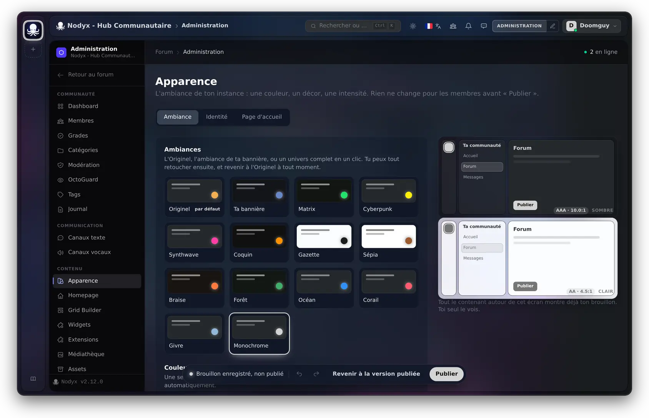Click the ADMINISTRATION button in the top bar
Viewport: 649px width, 418px height.
pos(519,26)
